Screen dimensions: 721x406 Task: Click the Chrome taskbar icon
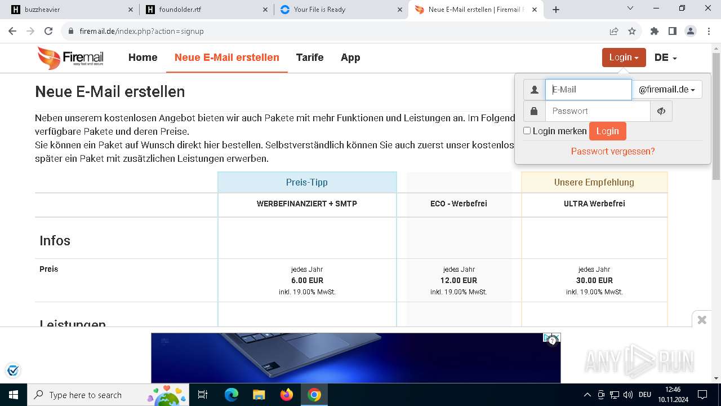coord(314,395)
